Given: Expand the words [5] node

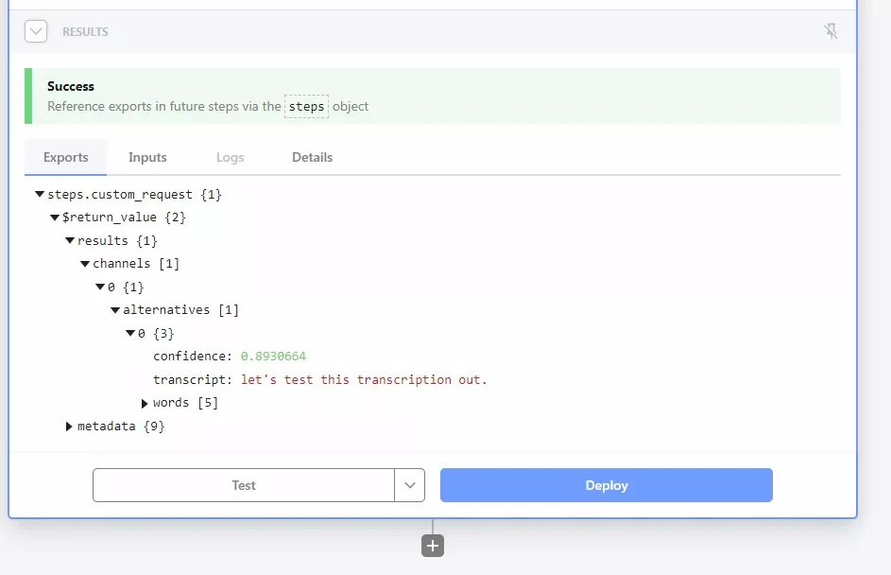Looking at the screenshot, I should 145,403.
